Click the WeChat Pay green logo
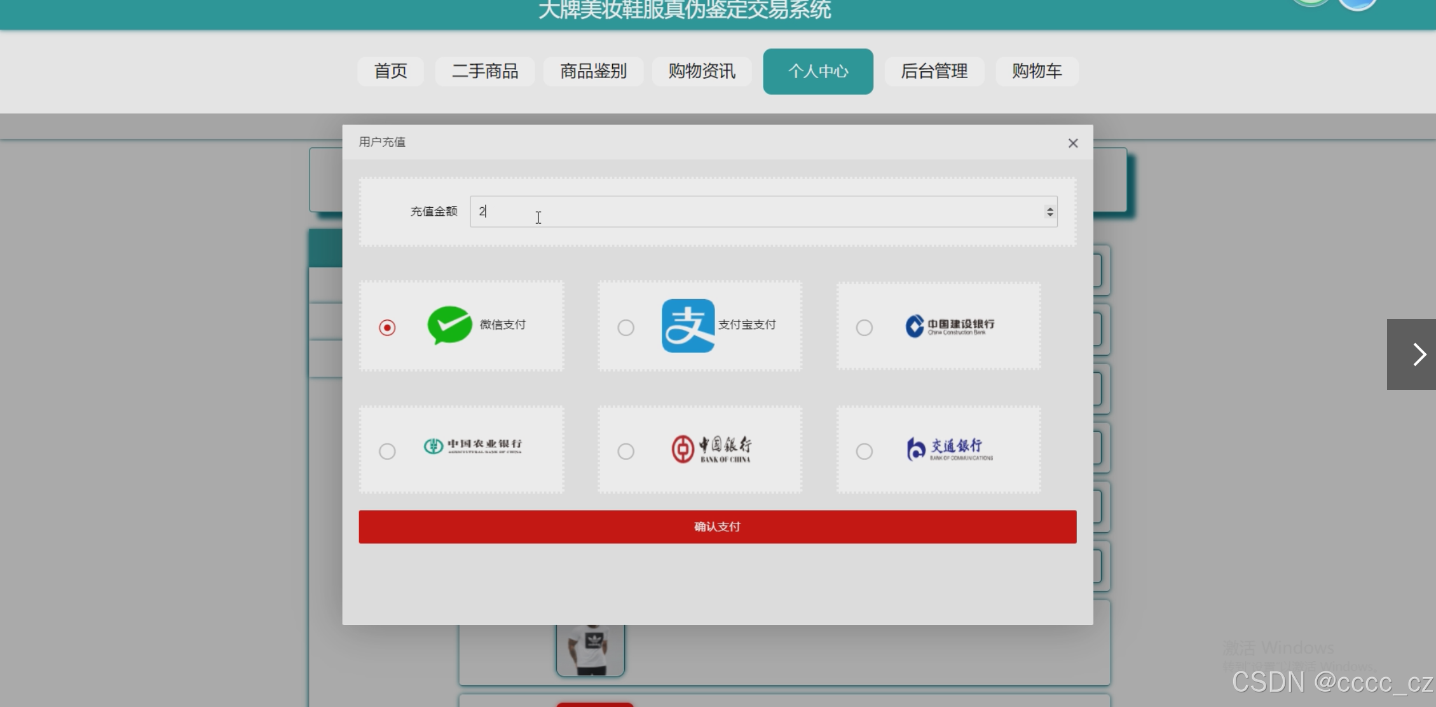 point(449,325)
